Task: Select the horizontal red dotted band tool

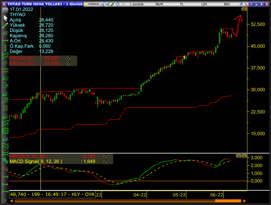Action: click(x=5, y=70)
